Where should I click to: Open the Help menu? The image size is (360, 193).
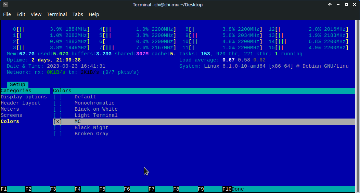pyautogui.click(x=94, y=14)
